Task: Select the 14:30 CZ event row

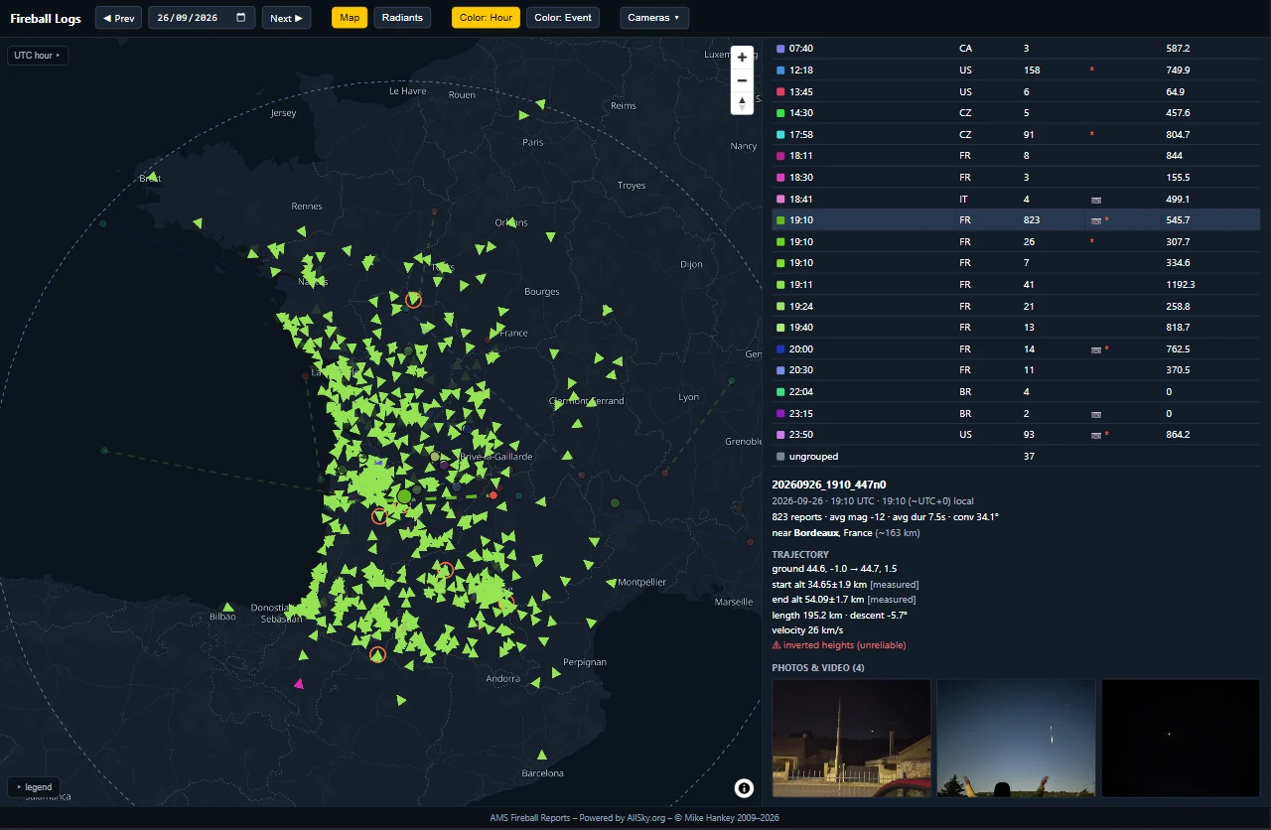Action: pyautogui.click(x=1016, y=113)
